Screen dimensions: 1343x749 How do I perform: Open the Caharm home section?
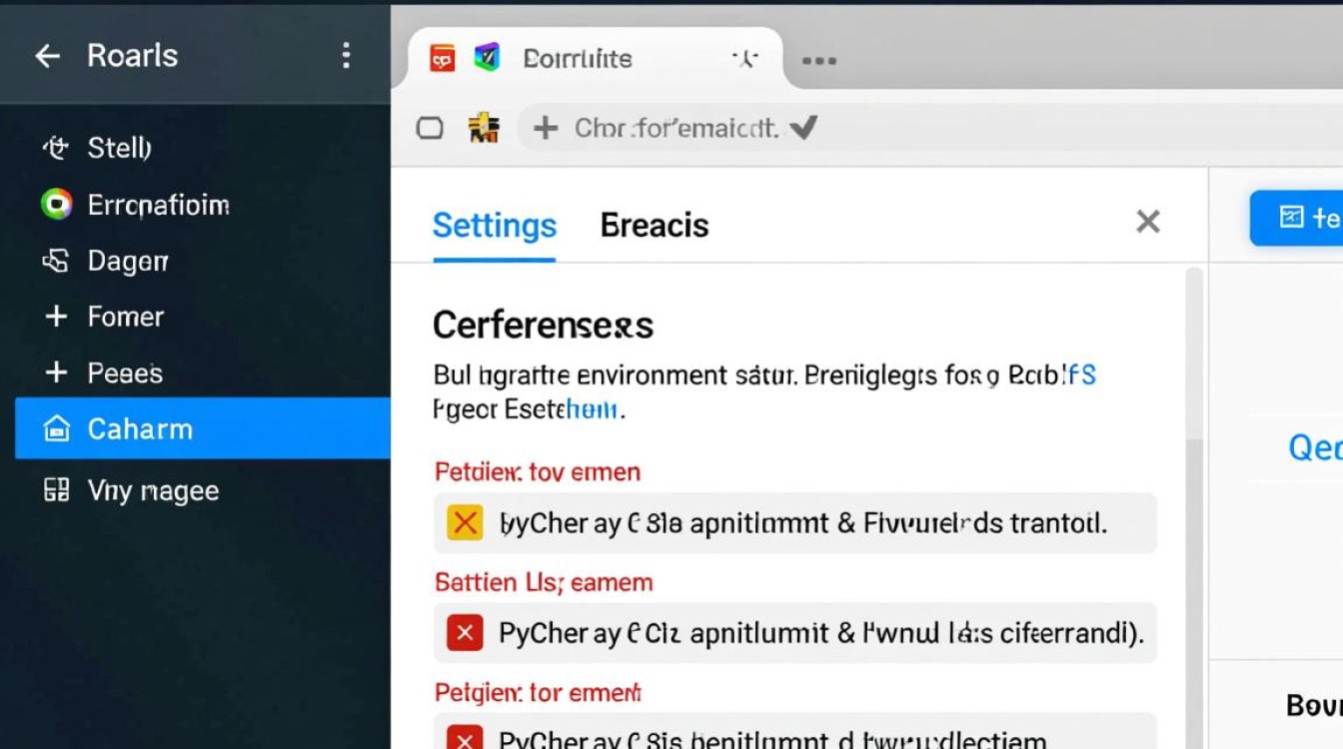[x=140, y=428]
